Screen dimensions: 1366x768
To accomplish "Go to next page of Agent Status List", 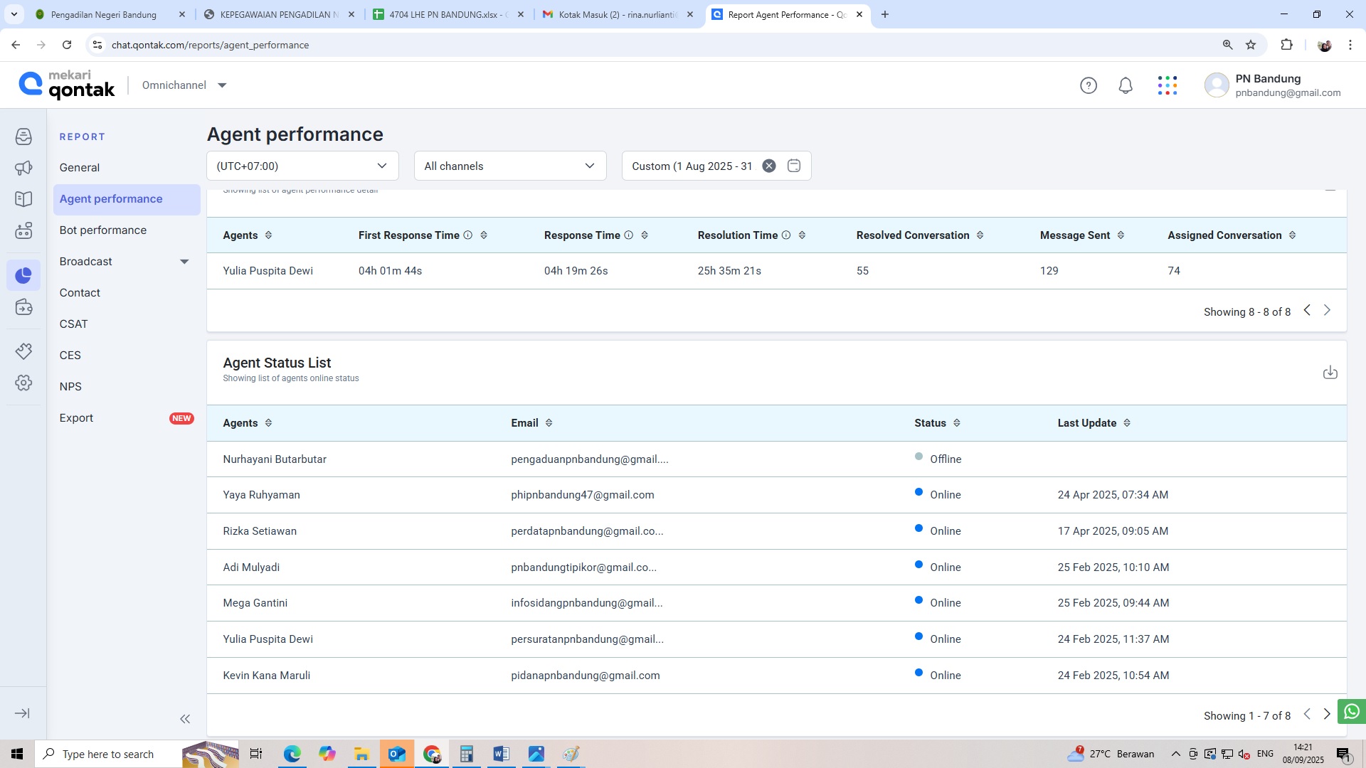I will (1327, 715).
